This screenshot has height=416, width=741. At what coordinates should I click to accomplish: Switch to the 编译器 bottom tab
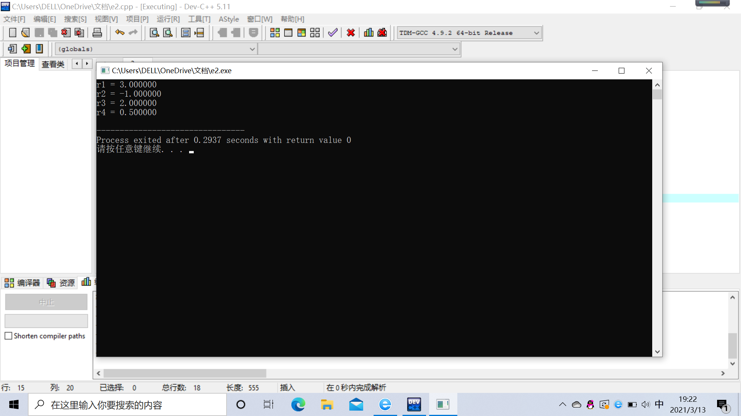(x=22, y=283)
